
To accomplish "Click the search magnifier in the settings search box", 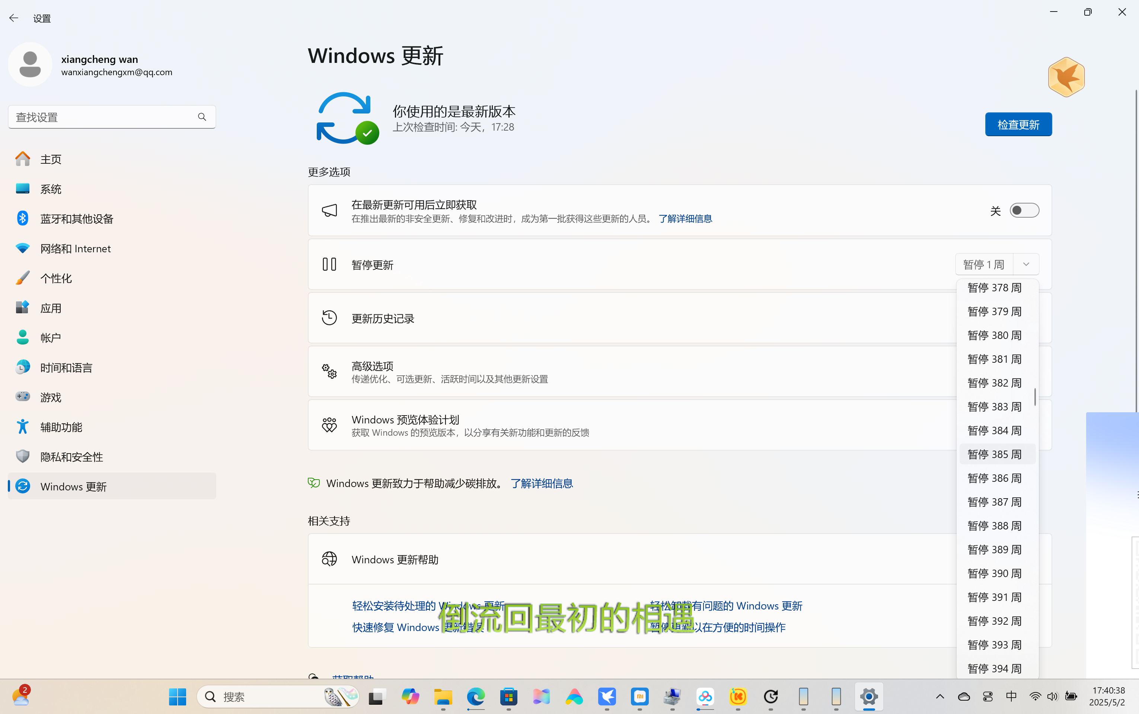I will click(202, 116).
